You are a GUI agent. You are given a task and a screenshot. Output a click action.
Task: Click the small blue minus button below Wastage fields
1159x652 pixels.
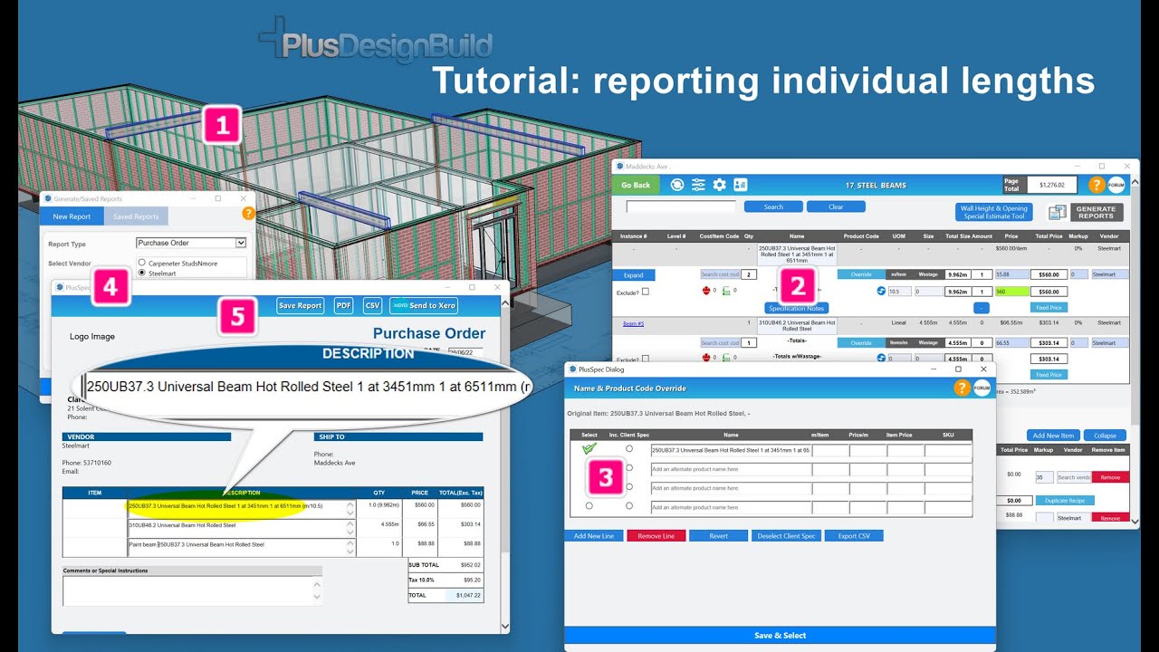982,308
